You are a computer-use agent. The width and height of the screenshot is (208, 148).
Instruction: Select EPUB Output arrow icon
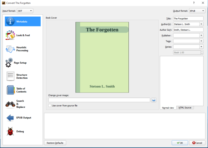click(x=10, y=118)
